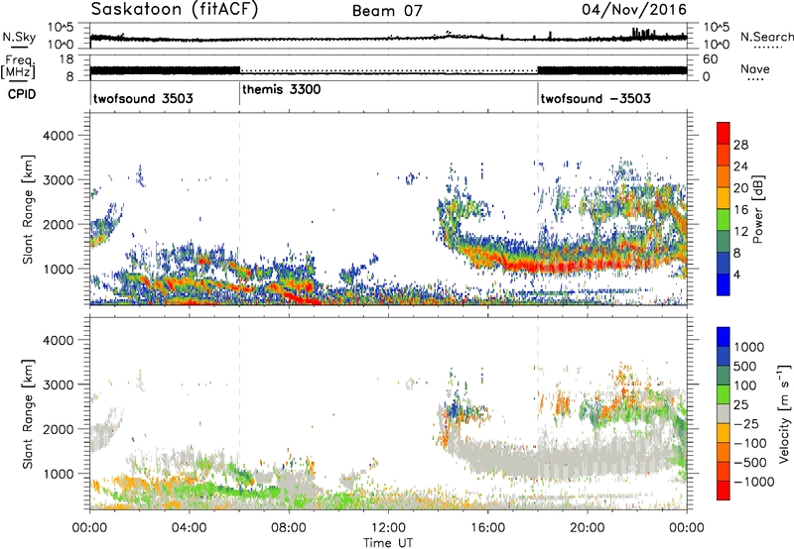The height and width of the screenshot is (549, 794).
Task: Click the '60' Nave axis tick
Action: [710, 59]
